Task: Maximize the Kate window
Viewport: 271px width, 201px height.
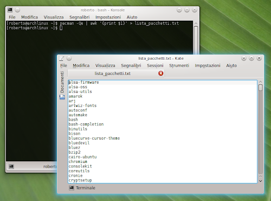Action: click(x=251, y=58)
